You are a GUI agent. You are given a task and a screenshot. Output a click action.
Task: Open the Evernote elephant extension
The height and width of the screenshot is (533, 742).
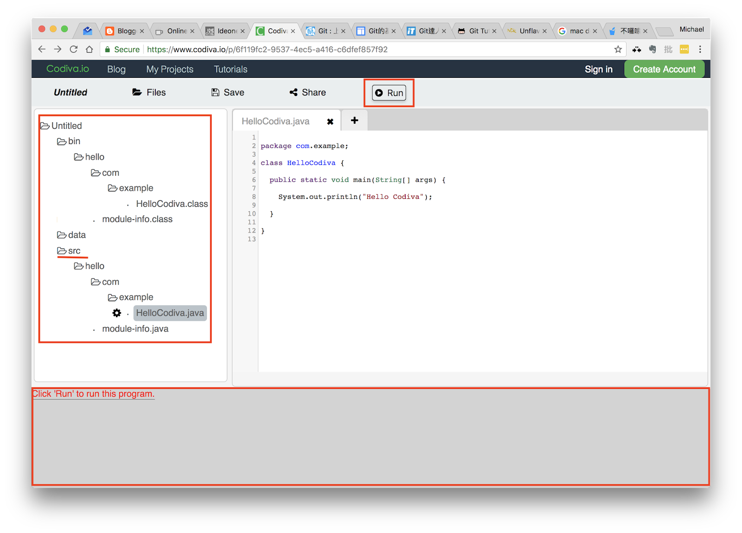(652, 49)
